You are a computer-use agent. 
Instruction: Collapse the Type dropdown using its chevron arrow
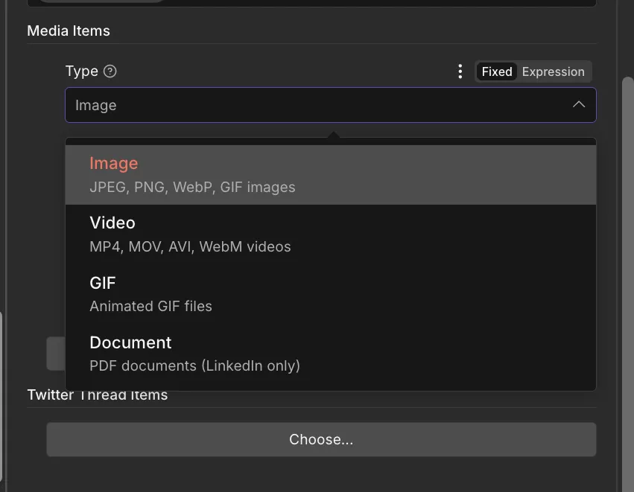[579, 105]
